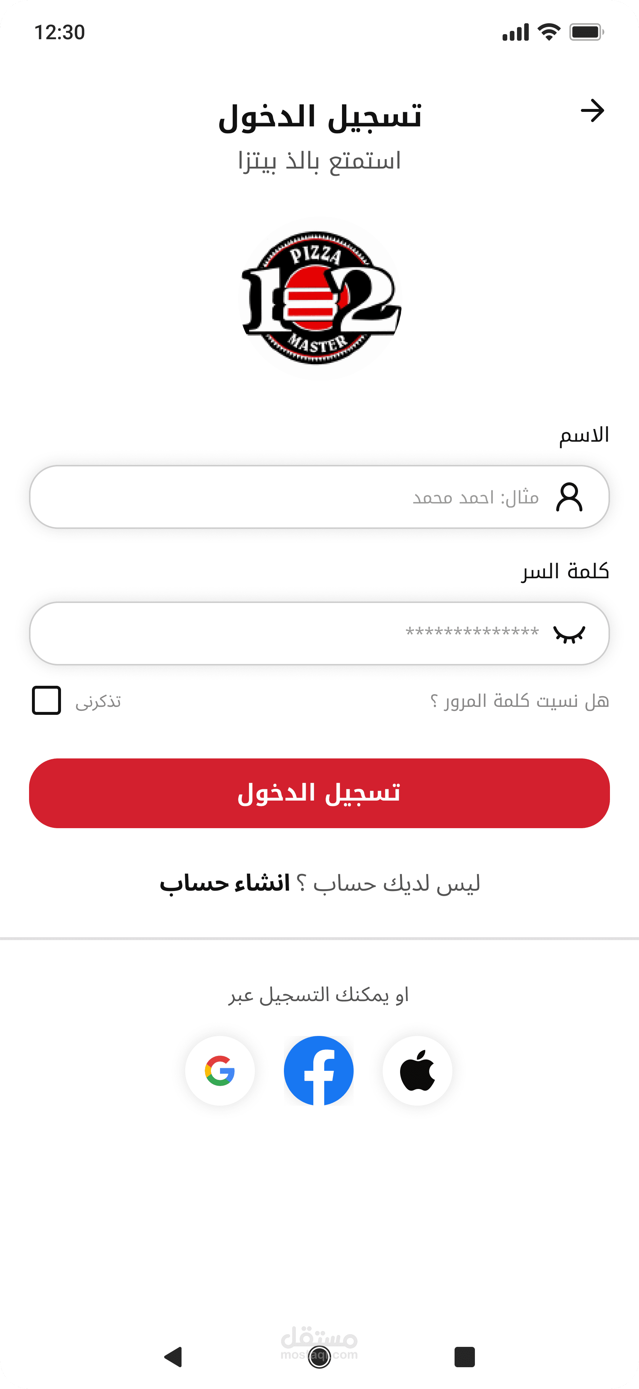Click the تذكرنى label text
This screenshot has width=639, height=1389.
pos(98,701)
